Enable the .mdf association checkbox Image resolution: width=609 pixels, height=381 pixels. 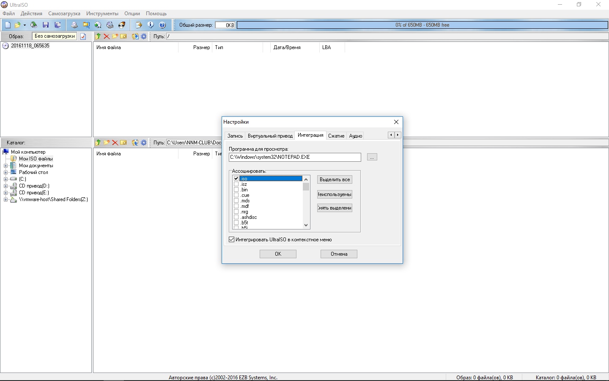coord(236,206)
